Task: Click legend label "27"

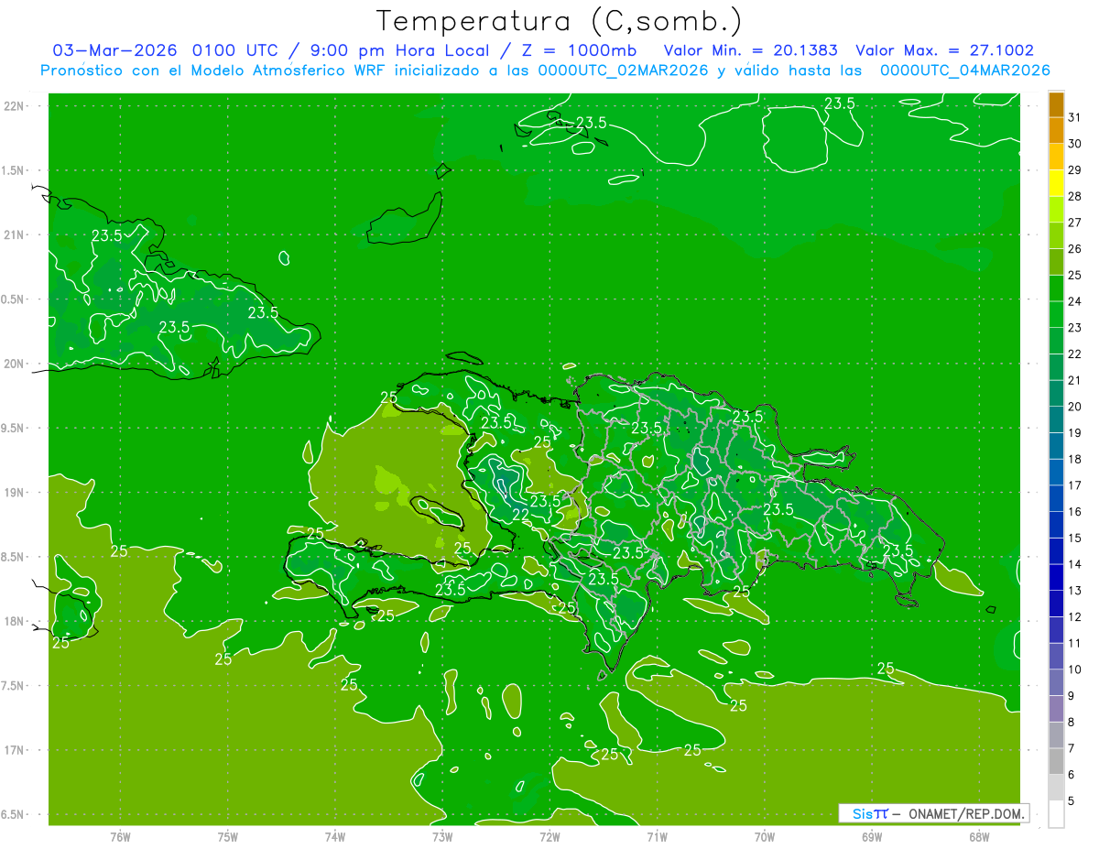Action: tap(1074, 223)
